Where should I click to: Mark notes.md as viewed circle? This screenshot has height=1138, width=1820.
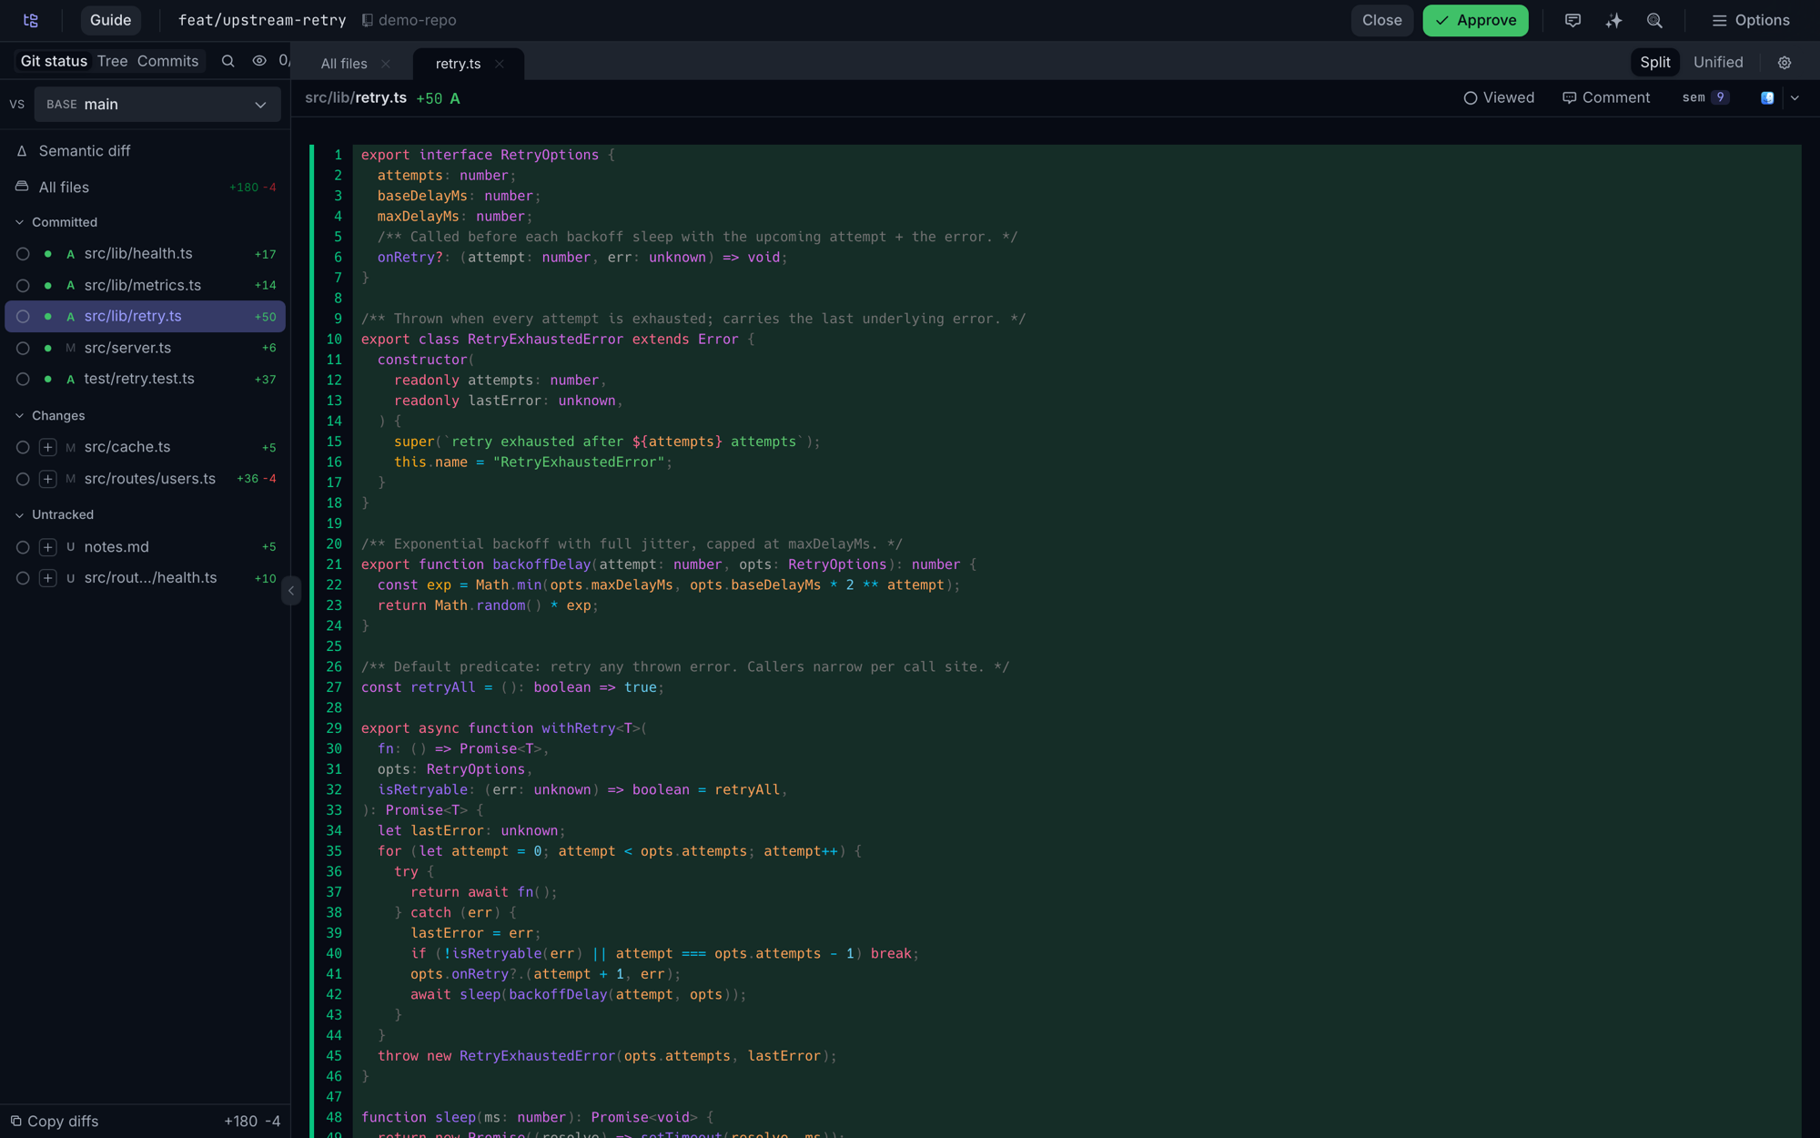point(23,547)
